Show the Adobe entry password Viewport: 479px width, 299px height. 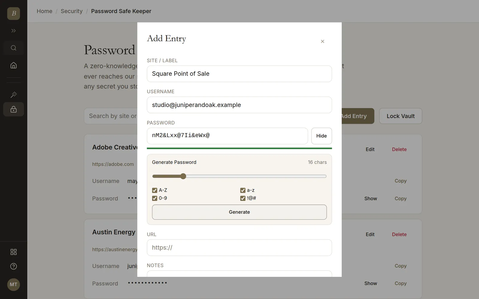click(x=371, y=199)
